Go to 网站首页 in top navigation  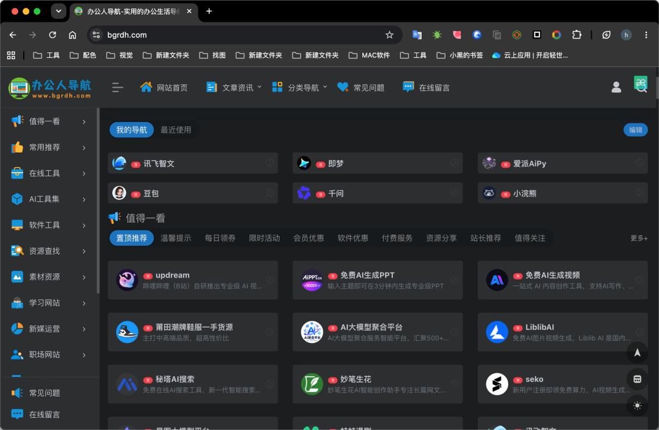164,87
